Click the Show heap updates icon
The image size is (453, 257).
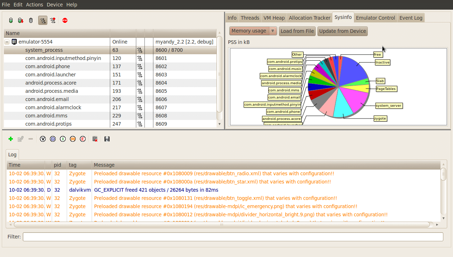11,20
